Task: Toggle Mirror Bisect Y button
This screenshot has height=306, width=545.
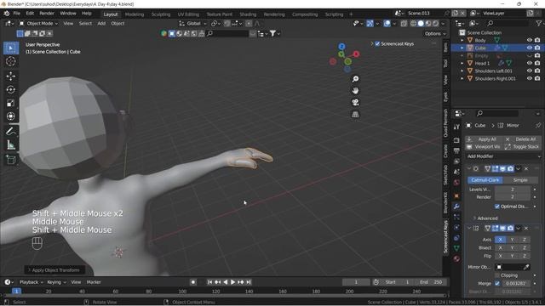Action: coord(512,247)
